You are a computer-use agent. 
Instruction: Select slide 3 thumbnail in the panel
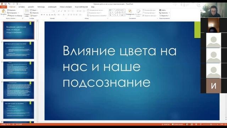(18, 70)
